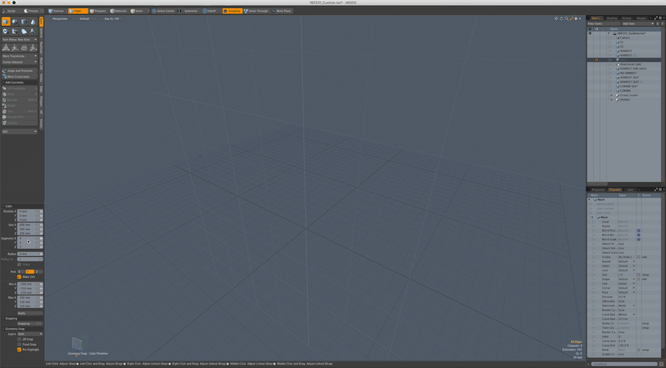Image resolution: width=666 pixels, height=368 pixels.
Task: Select the Camera item in tree
Action: [x=625, y=38]
